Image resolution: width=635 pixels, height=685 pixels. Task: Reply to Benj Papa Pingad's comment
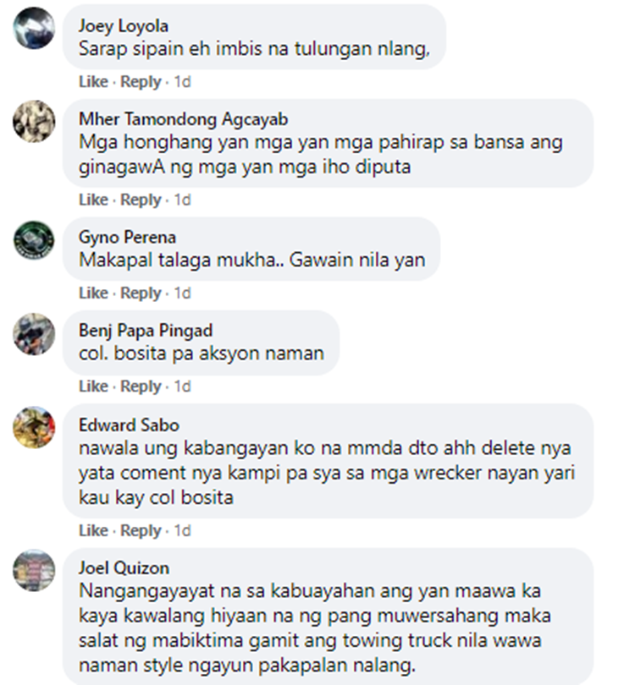coord(141,386)
